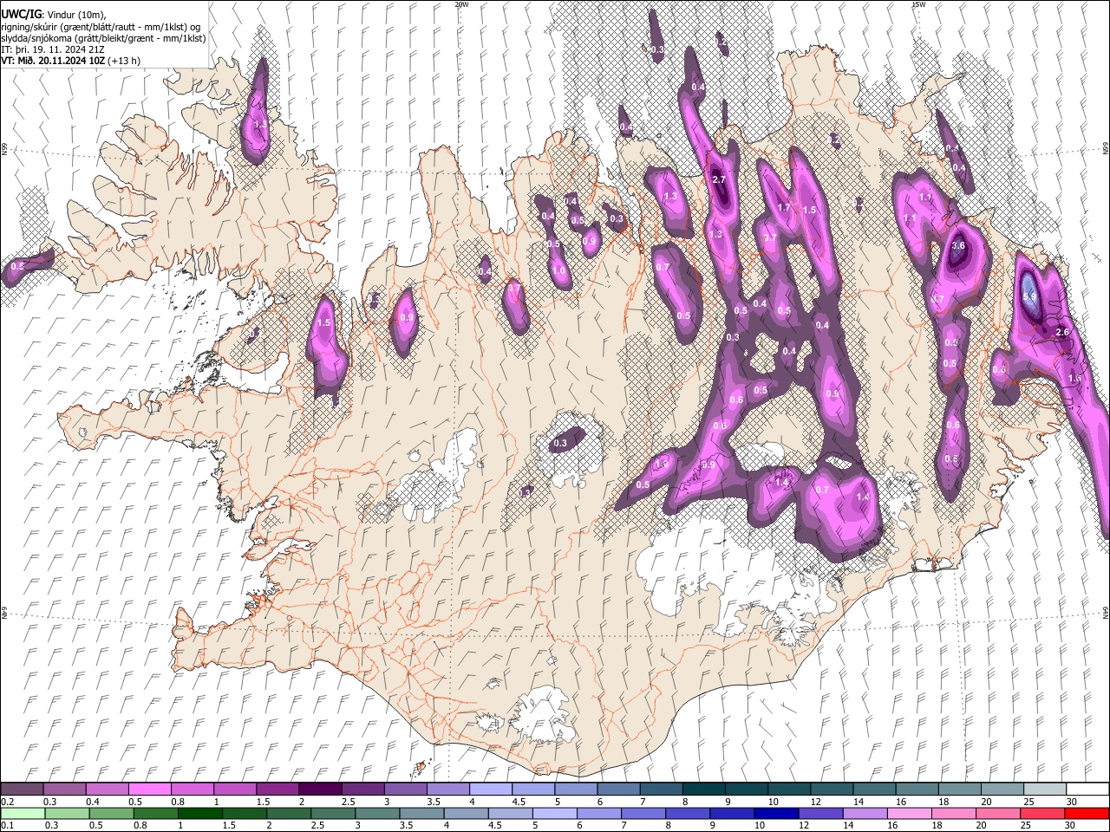The image size is (1110, 832).
Task: Click the red rain swatch for 25–30 mm
Action: (1041, 813)
